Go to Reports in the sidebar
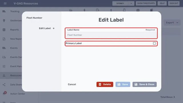The width and height of the screenshot is (183, 103). pyautogui.click(x=15, y=30)
